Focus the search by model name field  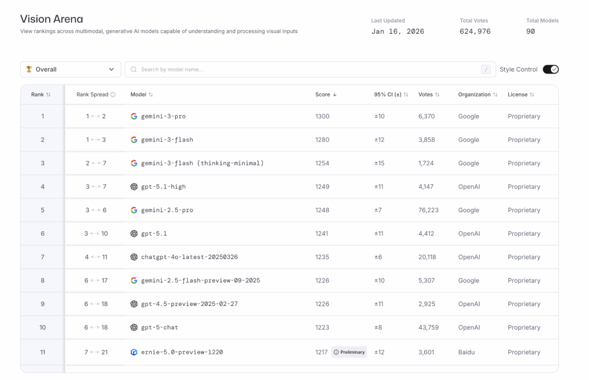point(310,69)
